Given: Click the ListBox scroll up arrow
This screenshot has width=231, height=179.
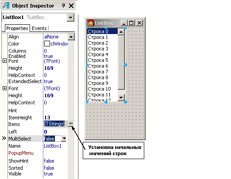Looking at the screenshot, I should pyautogui.click(x=121, y=32).
